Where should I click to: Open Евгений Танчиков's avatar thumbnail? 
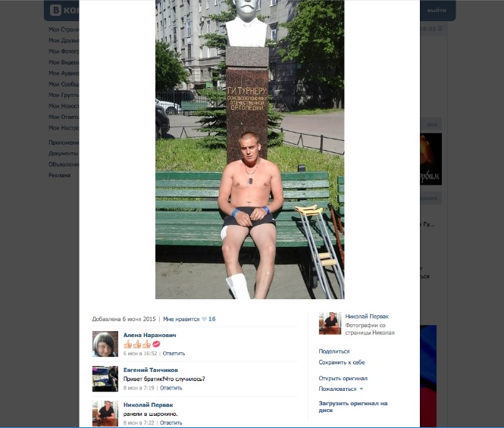coord(105,379)
